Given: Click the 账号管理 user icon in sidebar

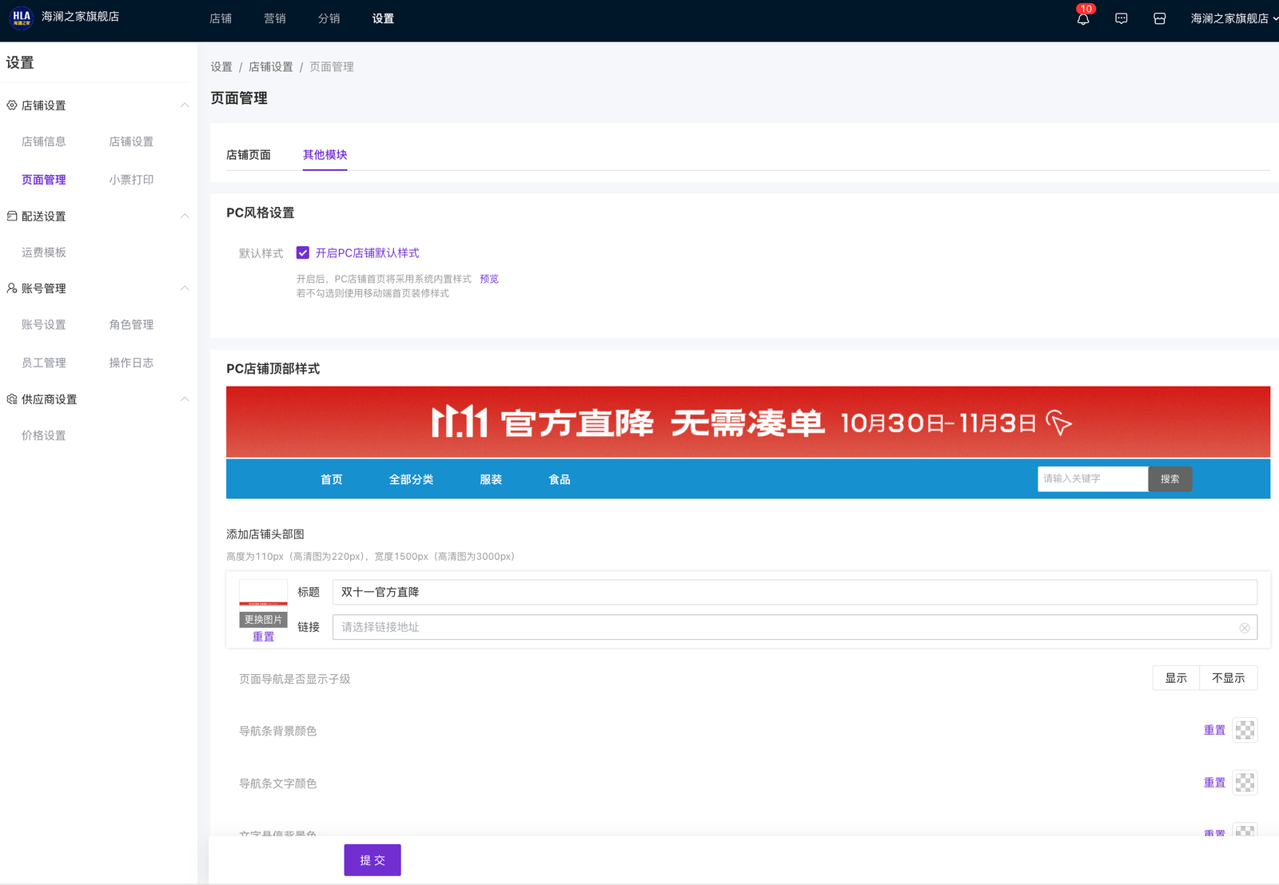Looking at the screenshot, I should click(12, 288).
